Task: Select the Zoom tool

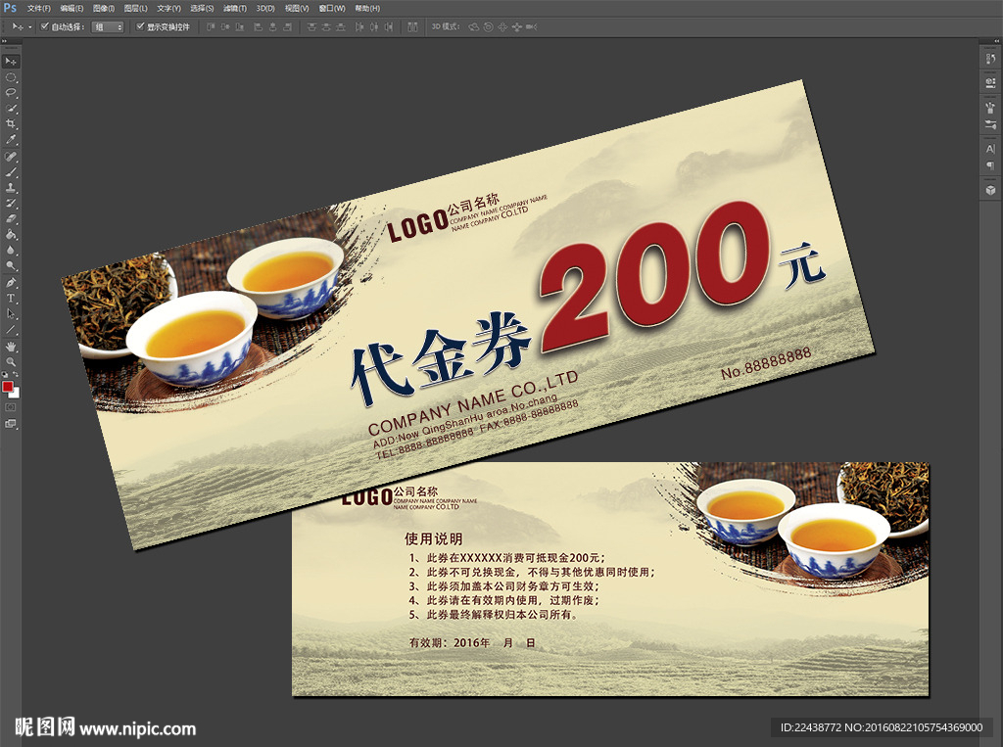Action: [11, 362]
